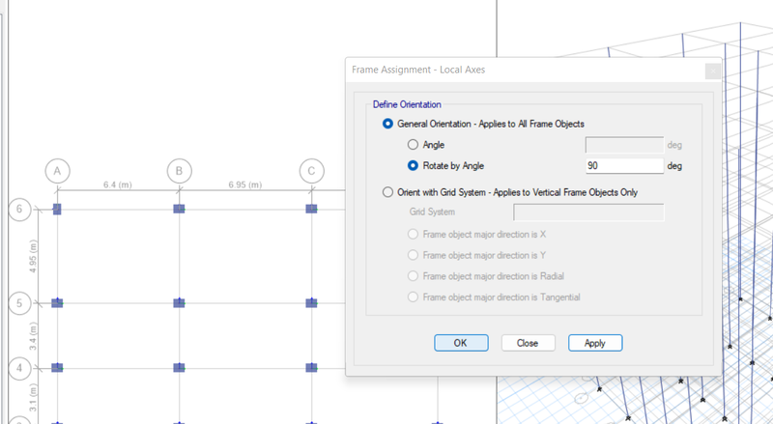Image resolution: width=773 pixels, height=424 pixels.
Task: Click the 6.4 (m) dimension label
Action: pos(117,184)
